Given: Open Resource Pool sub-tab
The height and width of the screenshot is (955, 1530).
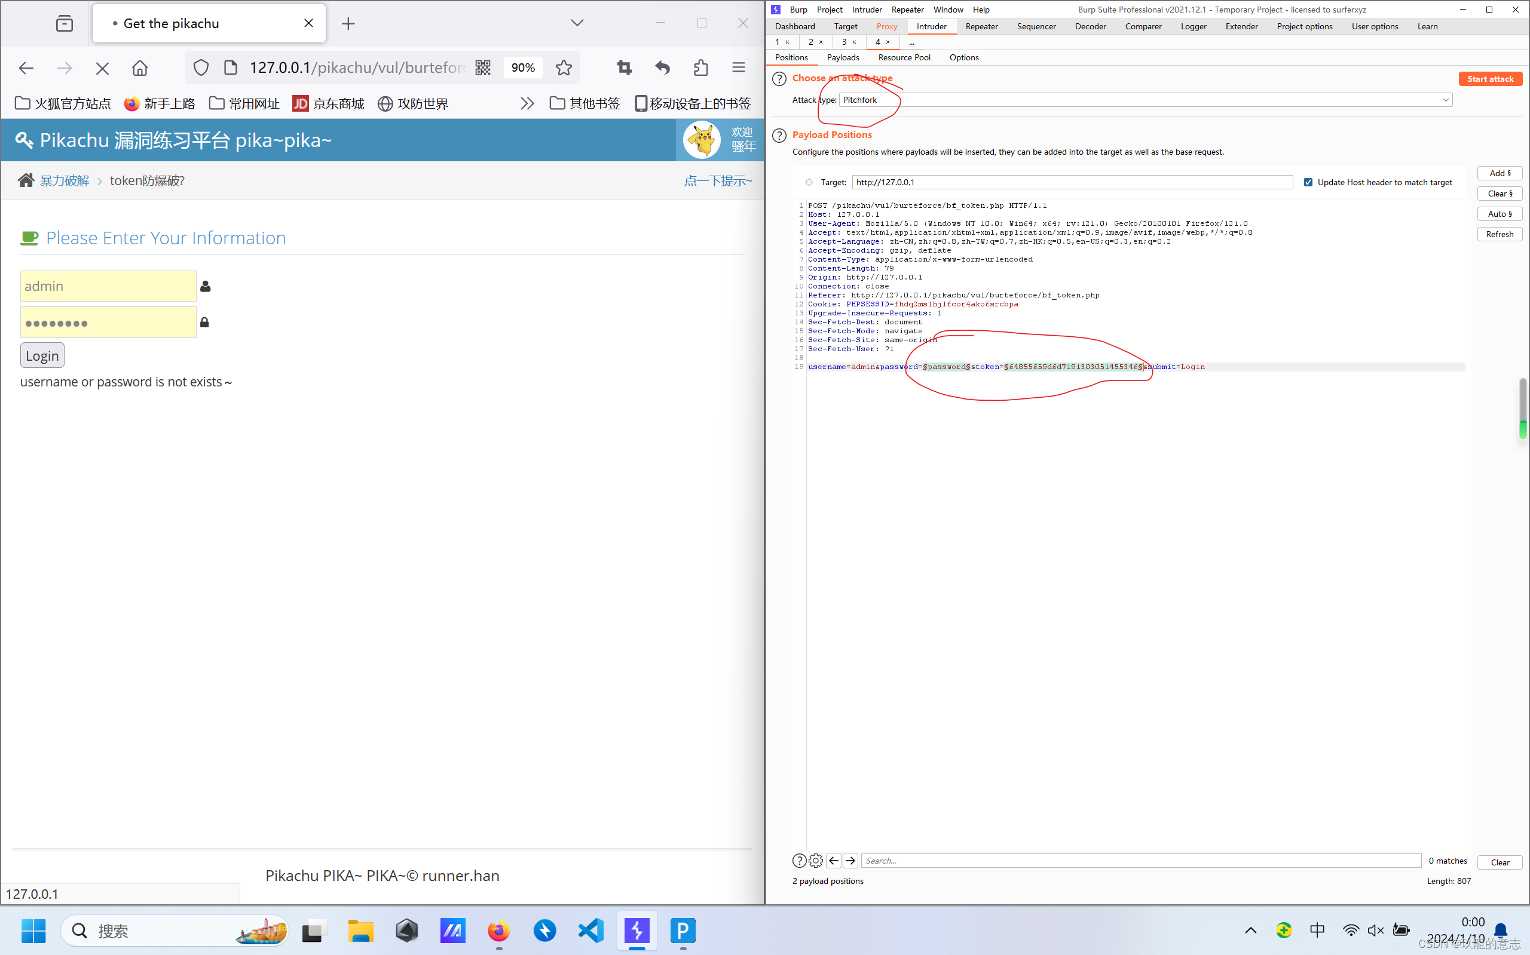Looking at the screenshot, I should tap(904, 57).
